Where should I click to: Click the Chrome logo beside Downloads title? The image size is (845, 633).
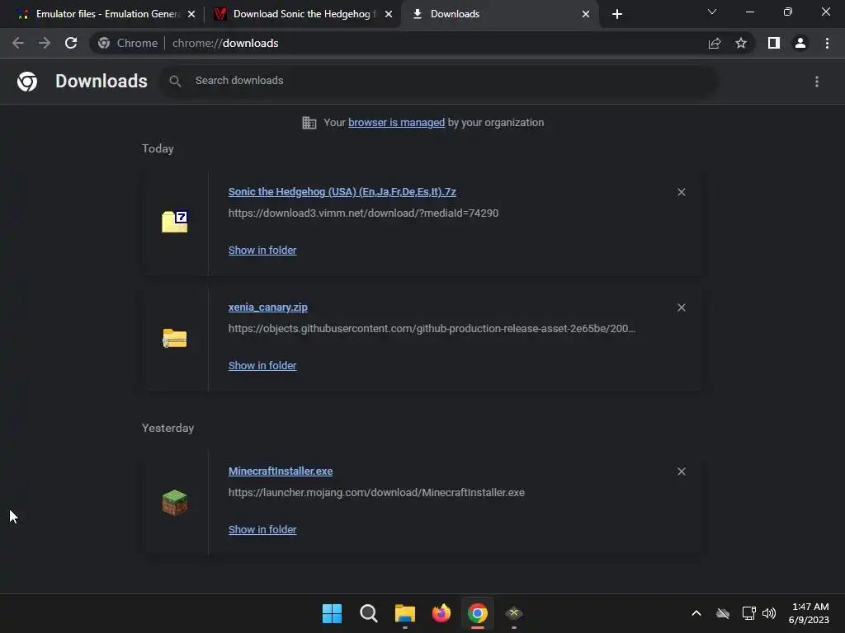(x=27, y=82)
